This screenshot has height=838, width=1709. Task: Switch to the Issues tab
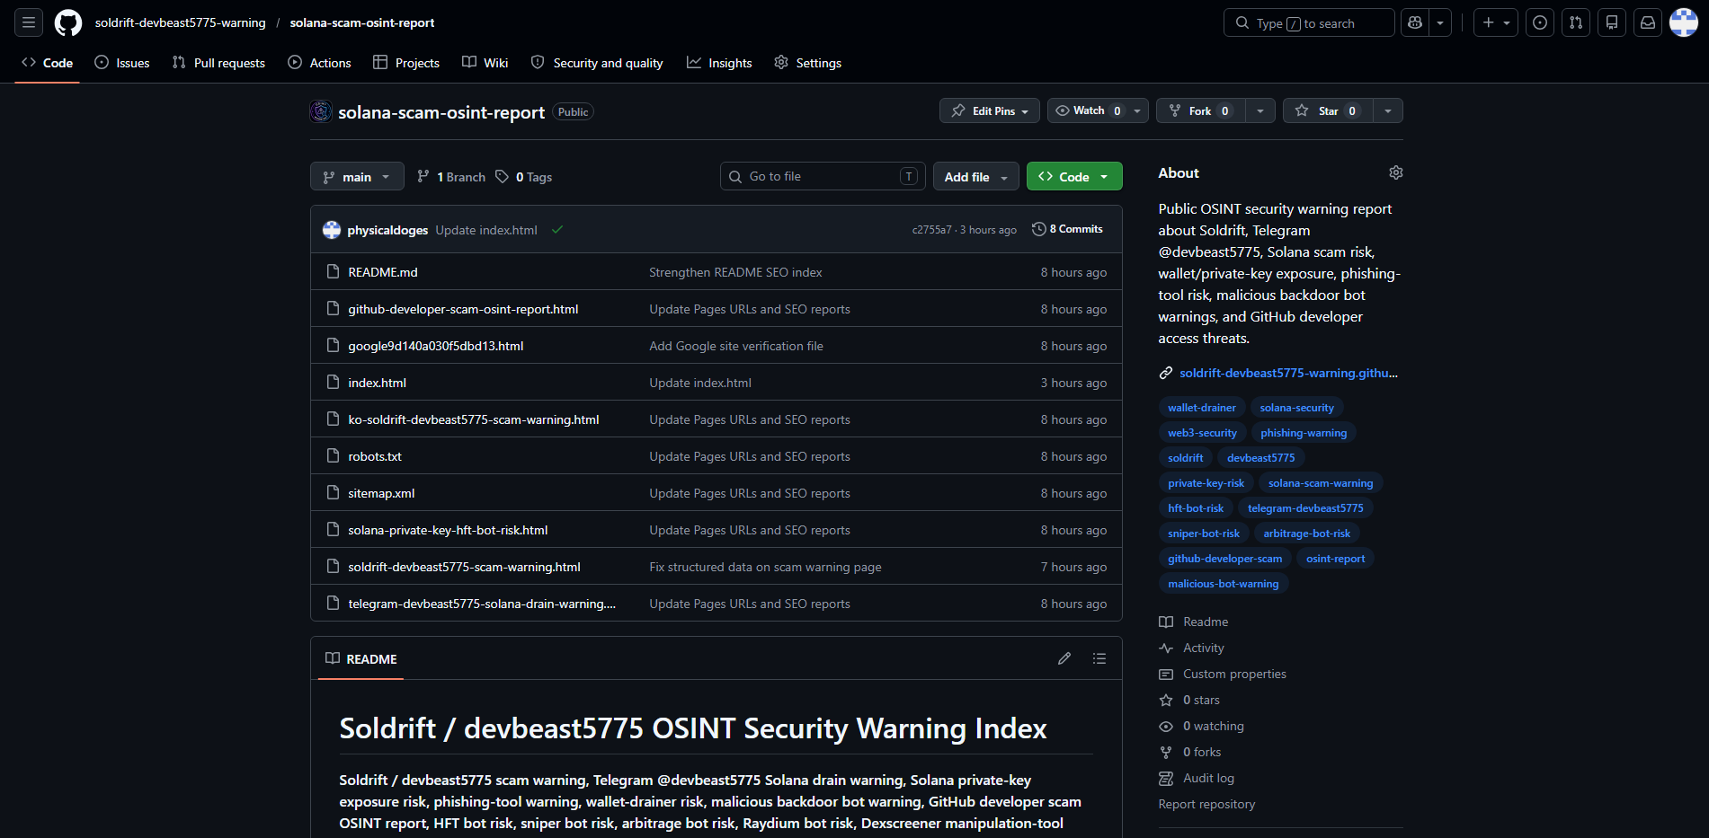[x=122, y=63]
